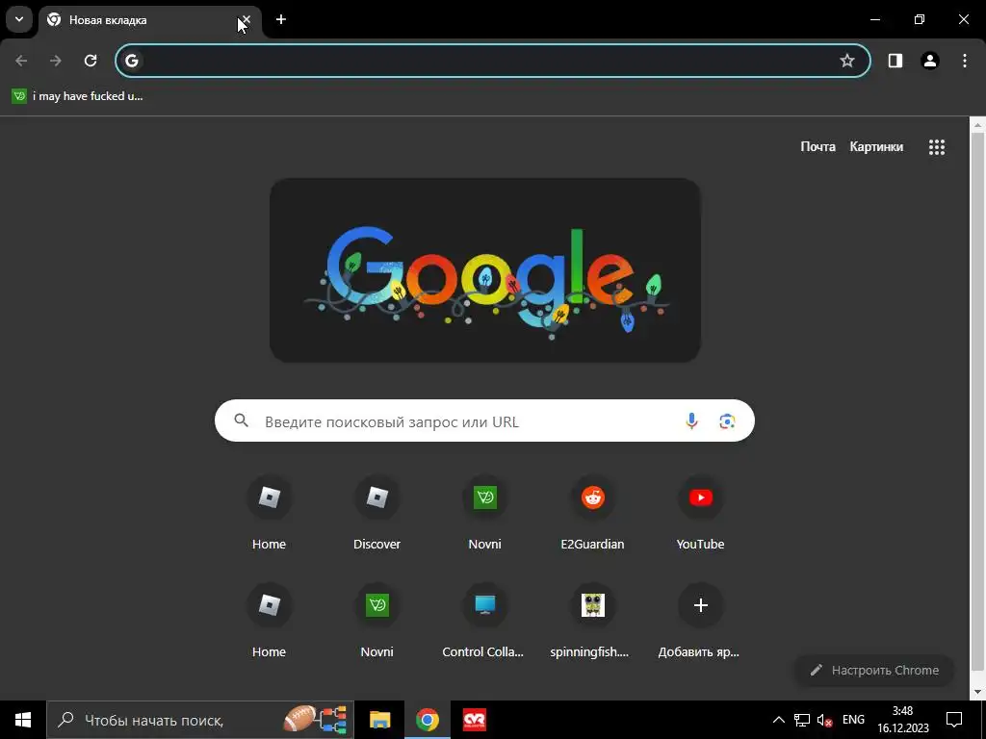
Task: Open the second-row Home shortcut
Action: (x=270, y=621)
